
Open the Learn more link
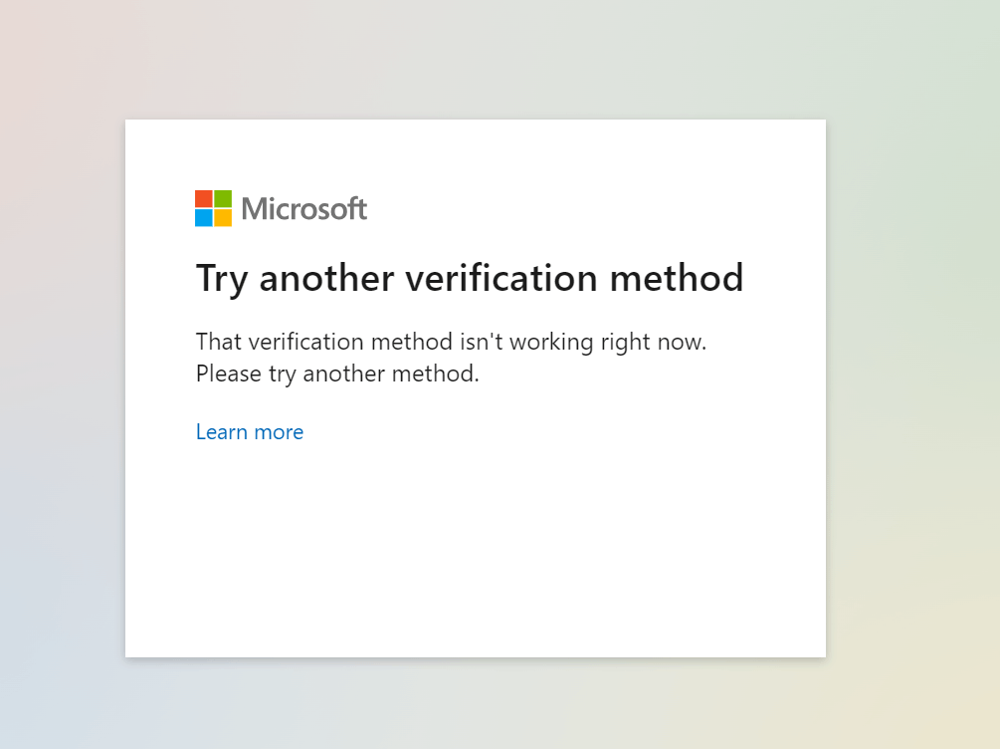click(250, 432)
